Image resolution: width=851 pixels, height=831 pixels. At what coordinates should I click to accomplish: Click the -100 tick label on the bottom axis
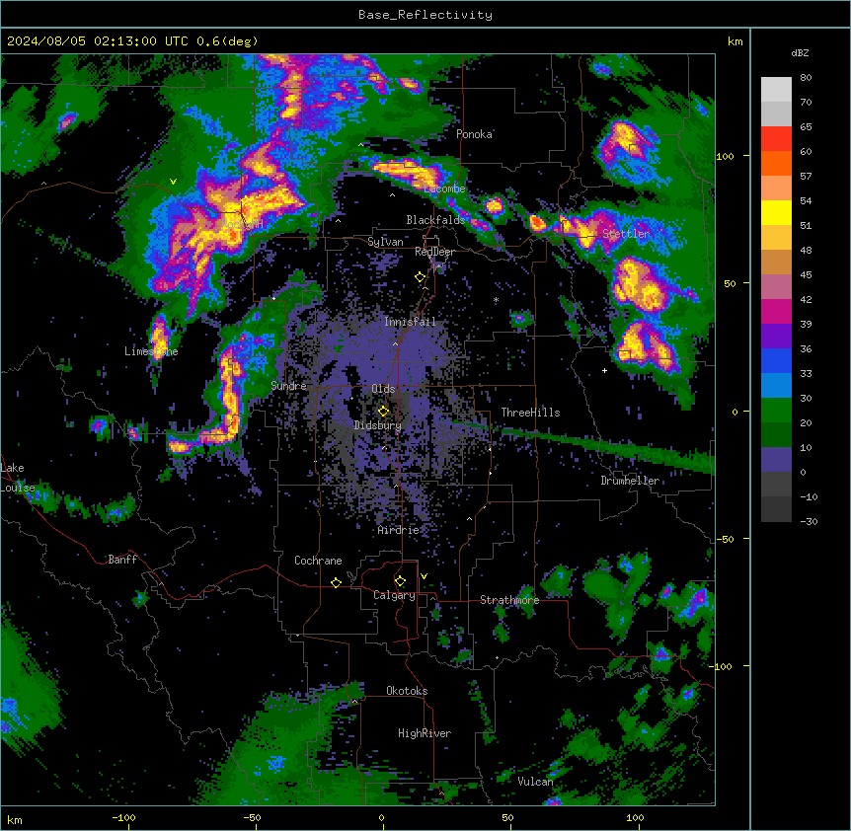pos(123,817)
